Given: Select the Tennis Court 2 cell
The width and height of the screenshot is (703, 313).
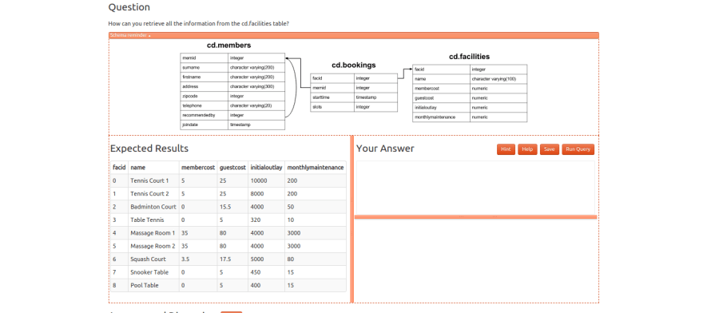Looking at the screenshot, I should click(x=153, y=194).
